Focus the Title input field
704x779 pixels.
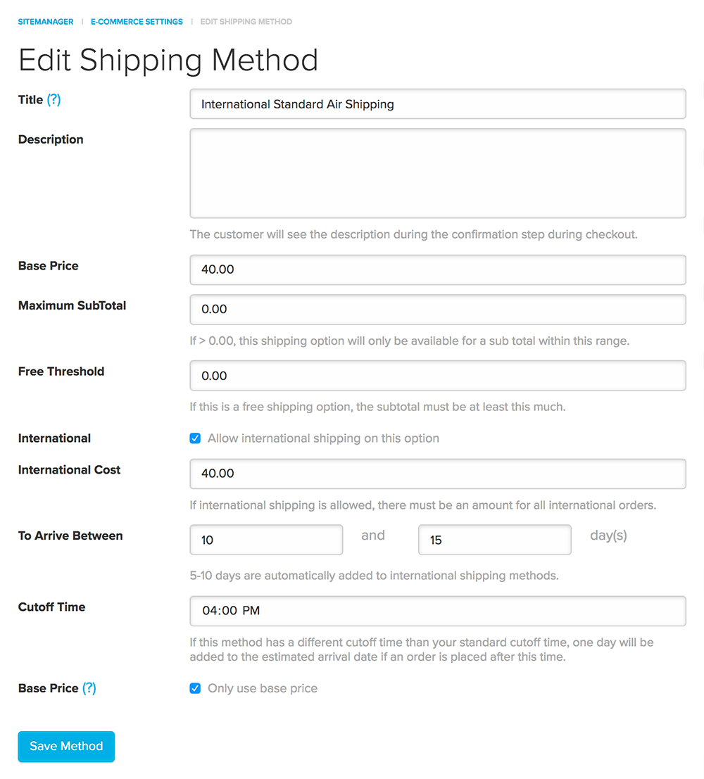437,104
